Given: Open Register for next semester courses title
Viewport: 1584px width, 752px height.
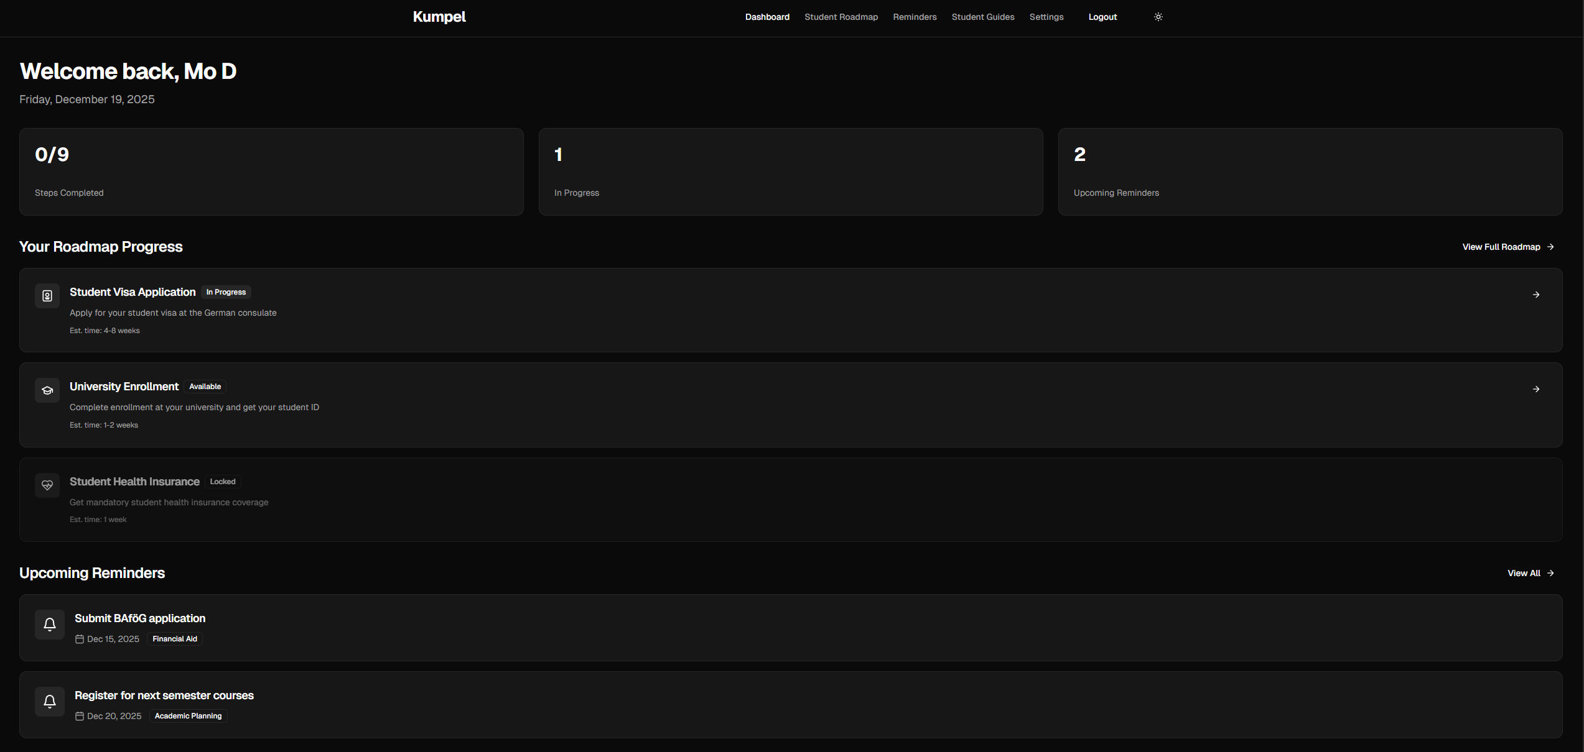Looking at the screenshot, I should pos(164,695).
